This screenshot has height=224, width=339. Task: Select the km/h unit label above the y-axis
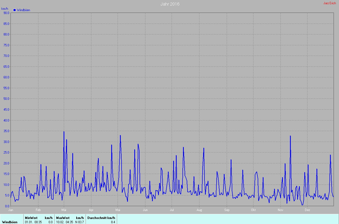coord(5,9)
